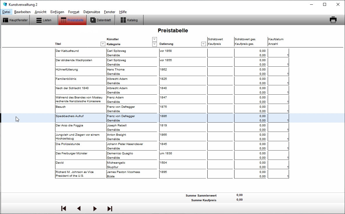Jump to the first record arrow
This screenshot has width=345, height=214.
[x=64, y=208]
